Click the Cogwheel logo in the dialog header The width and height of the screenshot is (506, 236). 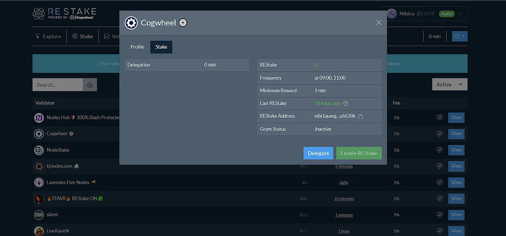(131, 23)
